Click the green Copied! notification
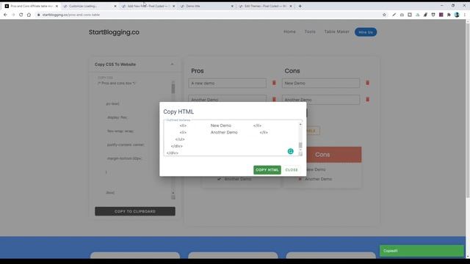 point(422,251)
